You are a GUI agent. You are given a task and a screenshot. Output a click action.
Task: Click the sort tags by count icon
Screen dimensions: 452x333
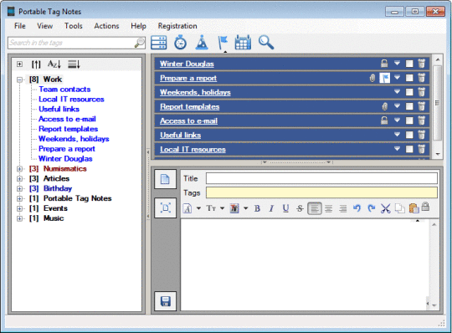tap(36, 64)
